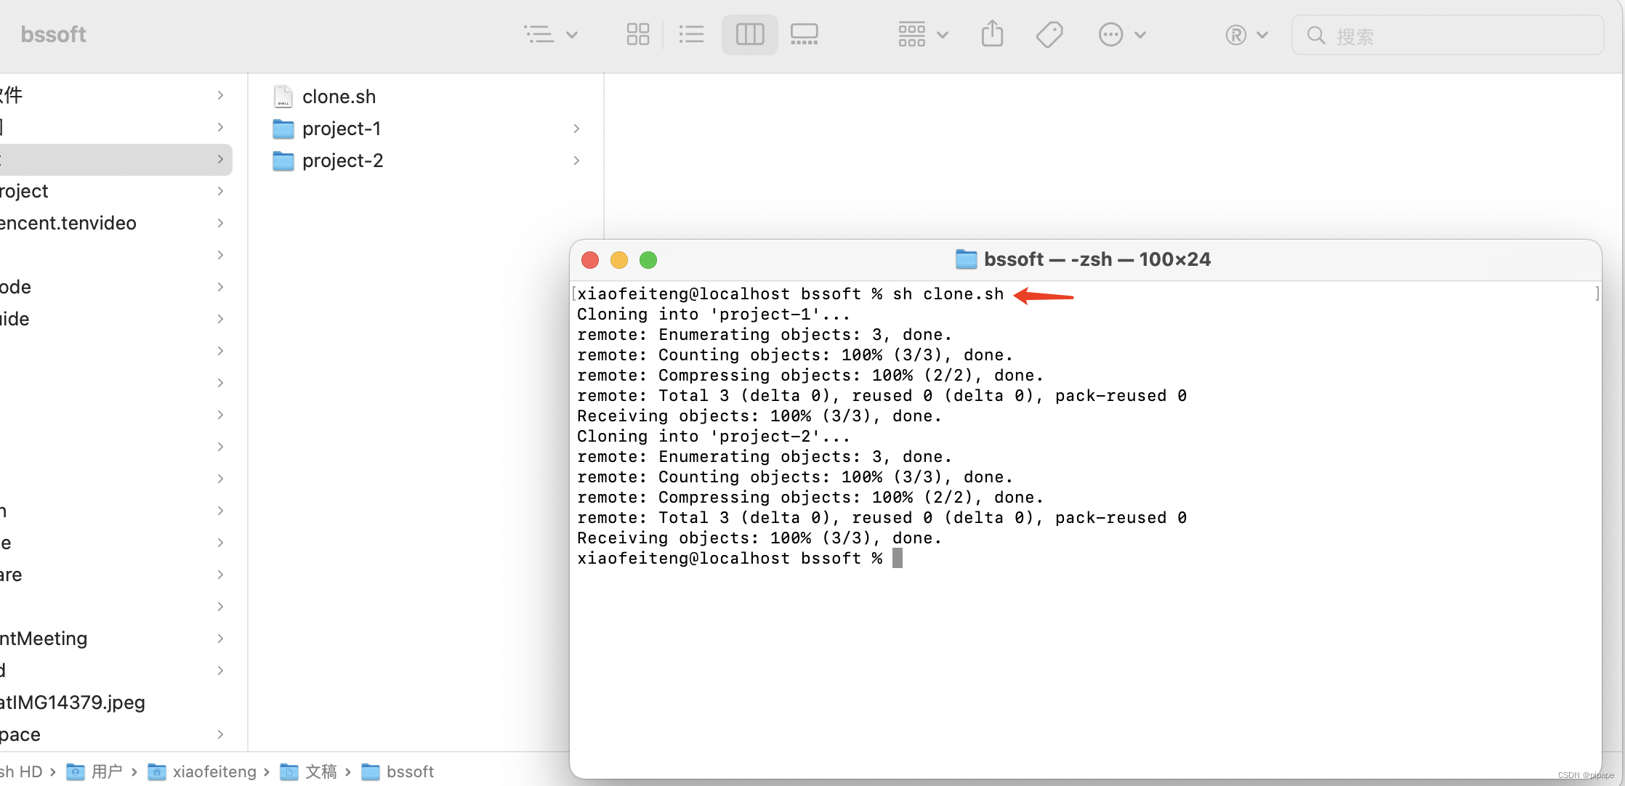This screenshot has height=786, width=1625.
Task: Switch Finder to list view
Action: click(x=691, y=34)
